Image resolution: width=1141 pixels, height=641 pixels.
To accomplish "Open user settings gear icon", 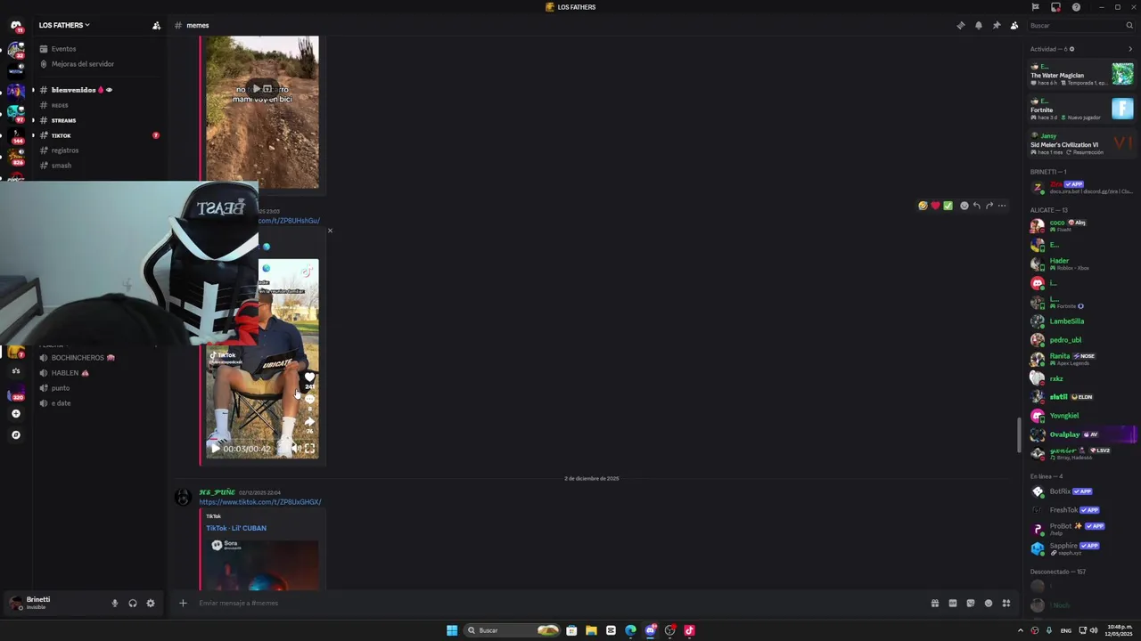I will point(150,603).
